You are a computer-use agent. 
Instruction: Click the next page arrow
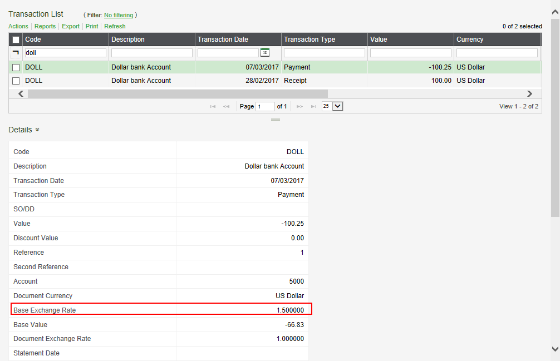click(300, 106)
